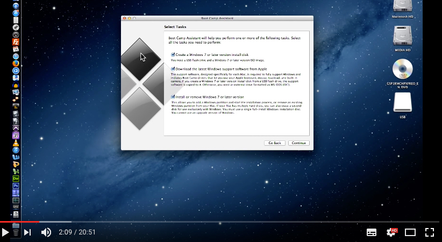Open Photoshop from the dock
The height and width of the screenshot is (242, 442).
coord(16,186)
